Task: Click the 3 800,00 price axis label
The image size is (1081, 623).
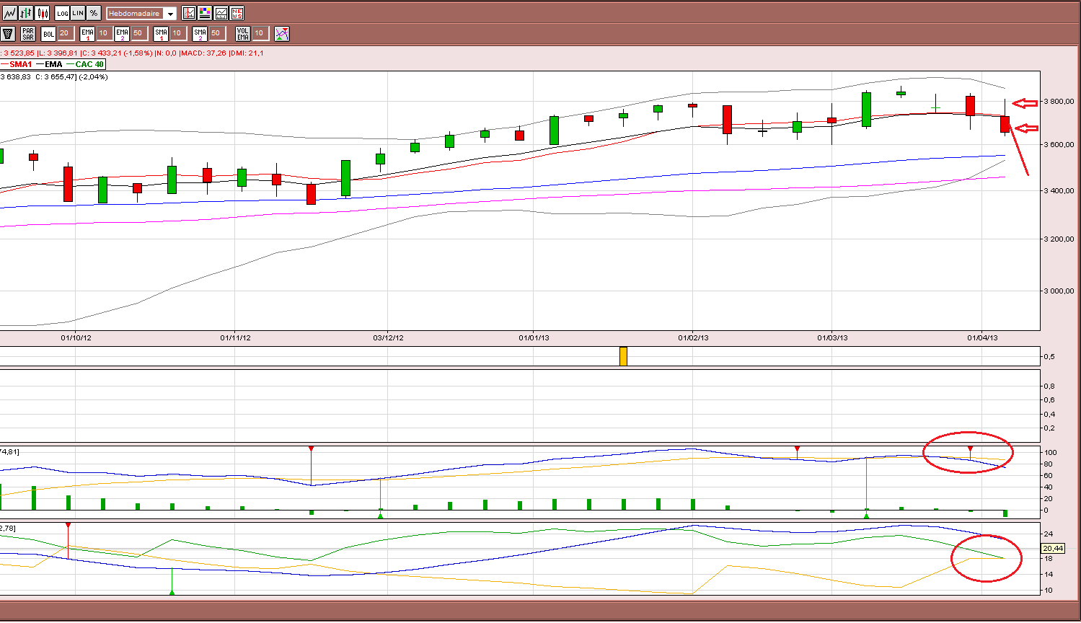Action: [x=1059, y=102]
